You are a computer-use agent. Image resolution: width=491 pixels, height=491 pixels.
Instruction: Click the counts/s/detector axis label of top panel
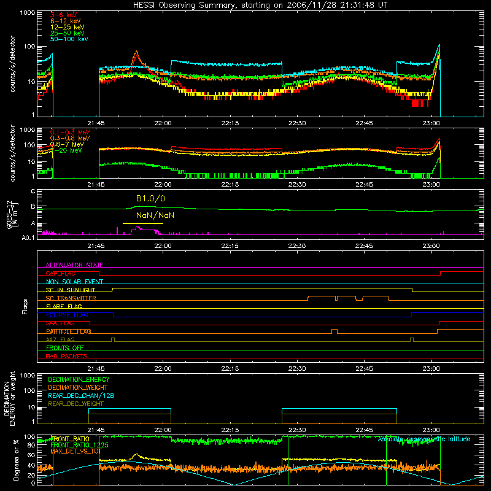click(x=12, y=64)
